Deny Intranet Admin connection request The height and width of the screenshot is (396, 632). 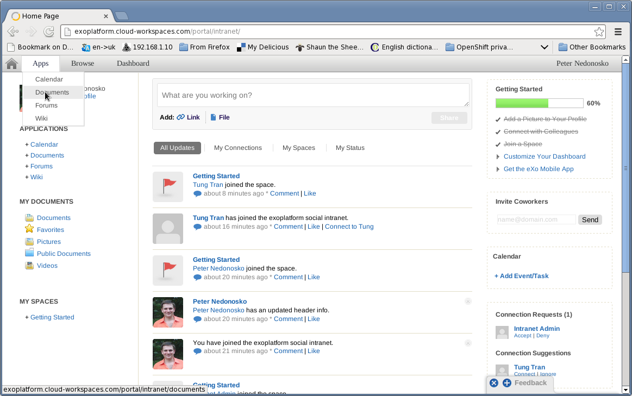[542, 336]
